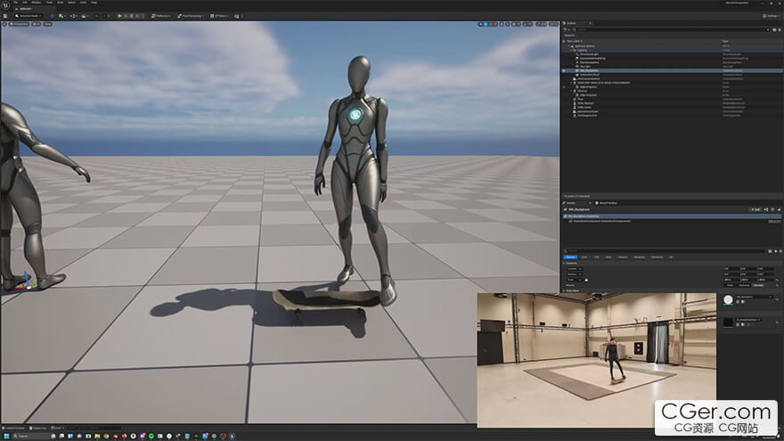Open the Selection Mode dropdown
The image size is (784, 441).
click(29, 16)
